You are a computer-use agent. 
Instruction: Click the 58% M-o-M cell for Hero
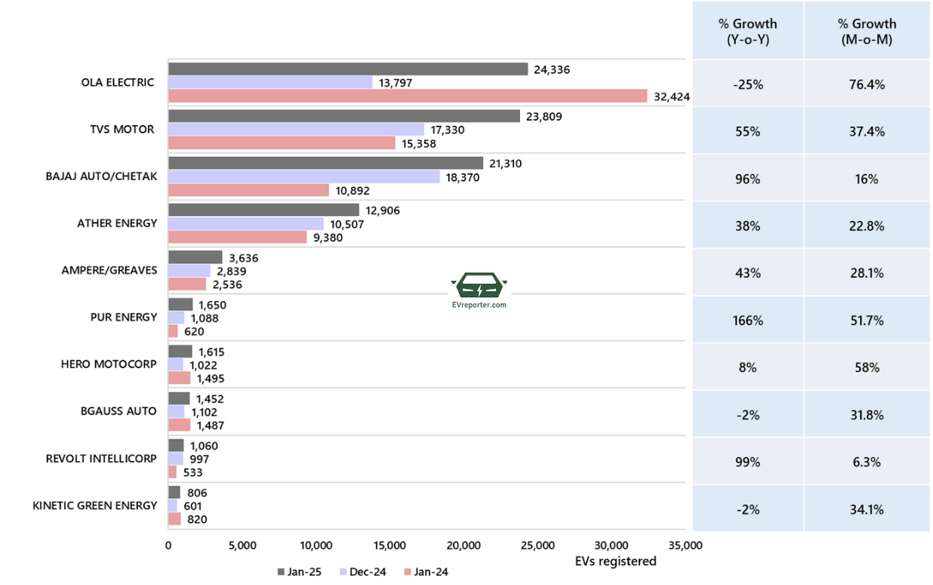[867, 367]
